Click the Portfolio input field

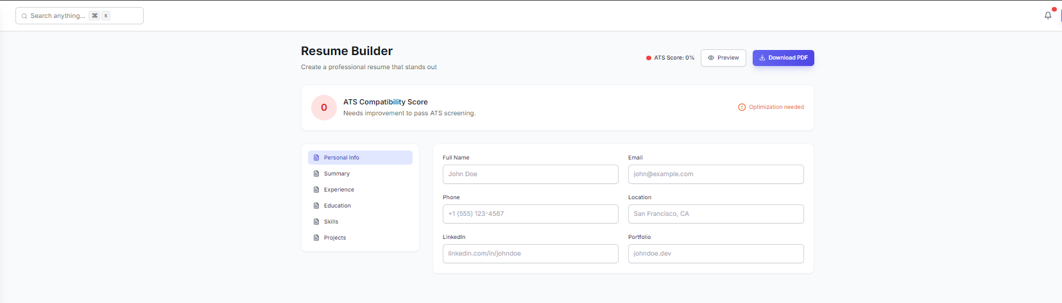[716, 254]
